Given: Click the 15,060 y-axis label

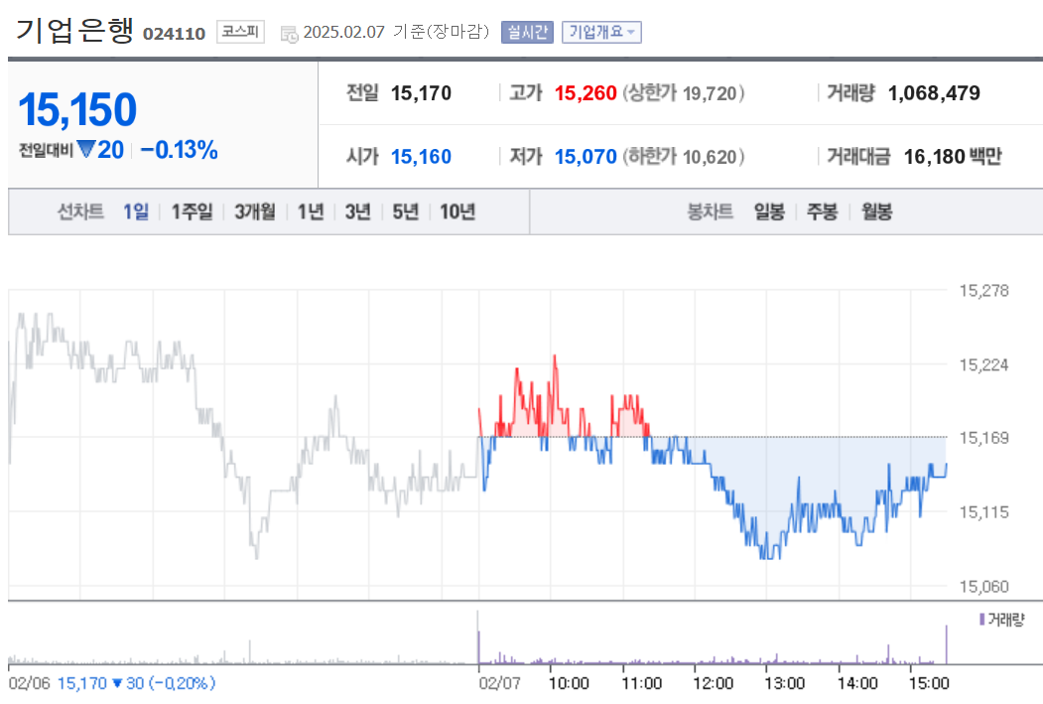Looking at the screenshot, I should pos(983,587).
